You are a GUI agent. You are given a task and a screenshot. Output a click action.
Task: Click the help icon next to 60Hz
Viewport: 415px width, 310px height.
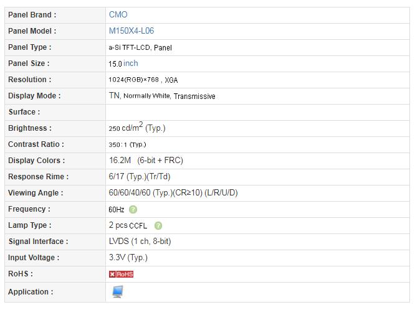pos(133,210)
